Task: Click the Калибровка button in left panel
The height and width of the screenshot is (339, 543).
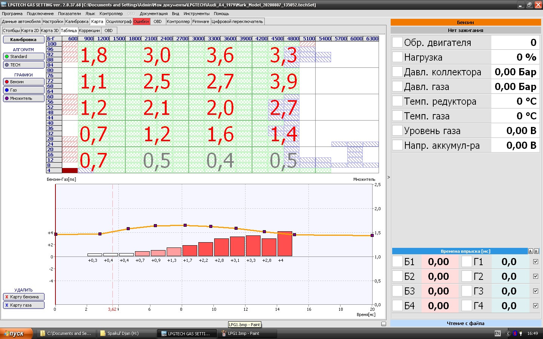Action: point(23,40)
